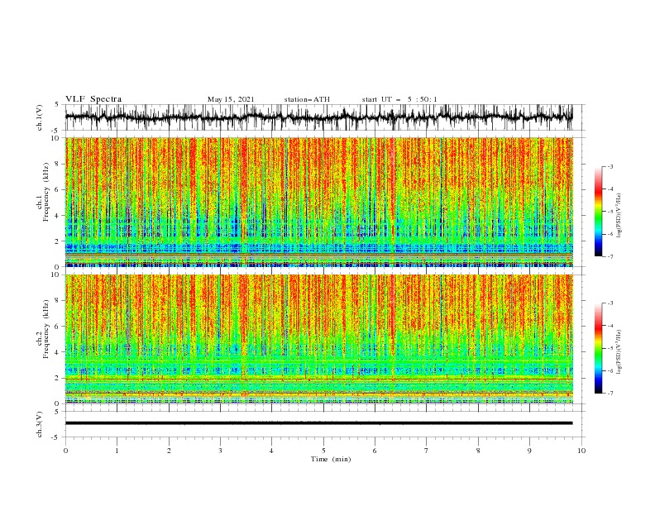Click the 'Time (min)' axis label
Image resolution: width=655 pixels, height=506 pixels.
click(331, 459)
